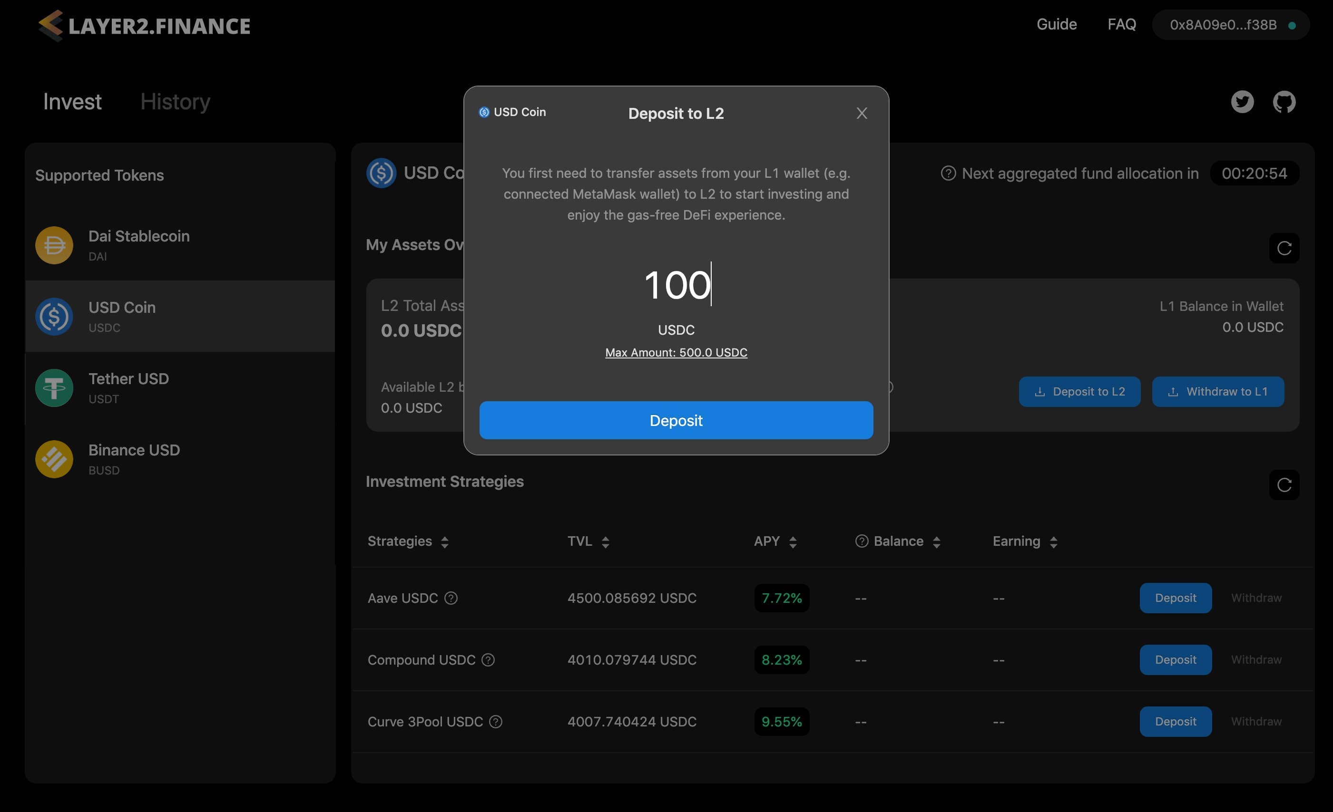Viewport: 1333px width, 812px height.
Task: Deposit into Aave USDC strategy
Action: 1176,598
